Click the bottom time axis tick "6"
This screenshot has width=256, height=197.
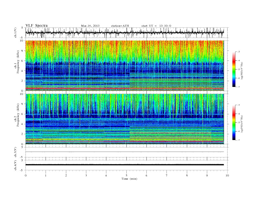(146, 175)
